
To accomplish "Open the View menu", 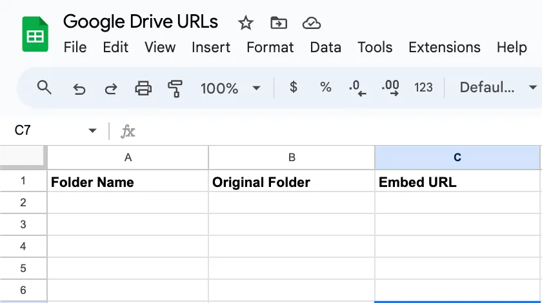I will 160,47.
